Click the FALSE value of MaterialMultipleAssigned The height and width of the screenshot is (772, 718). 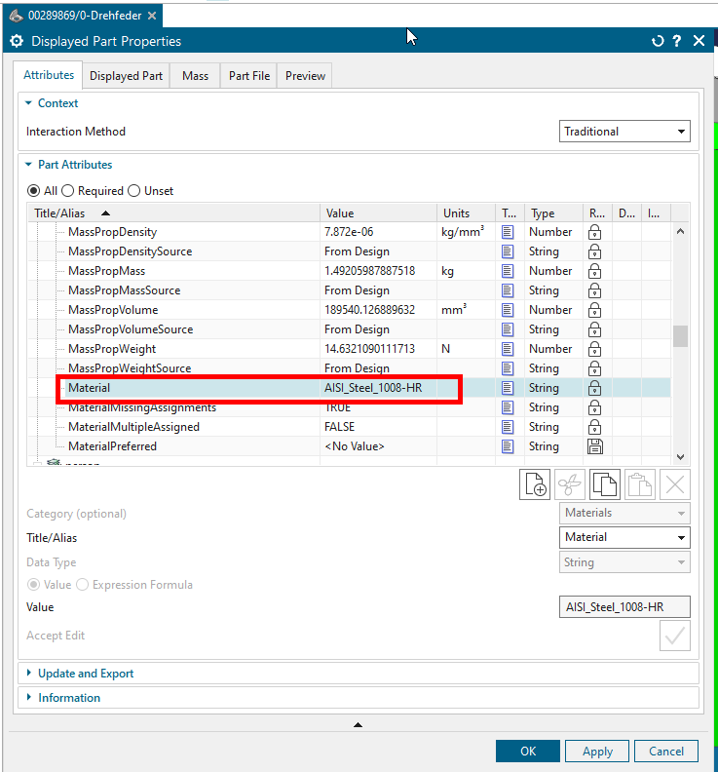pos(340,427)
